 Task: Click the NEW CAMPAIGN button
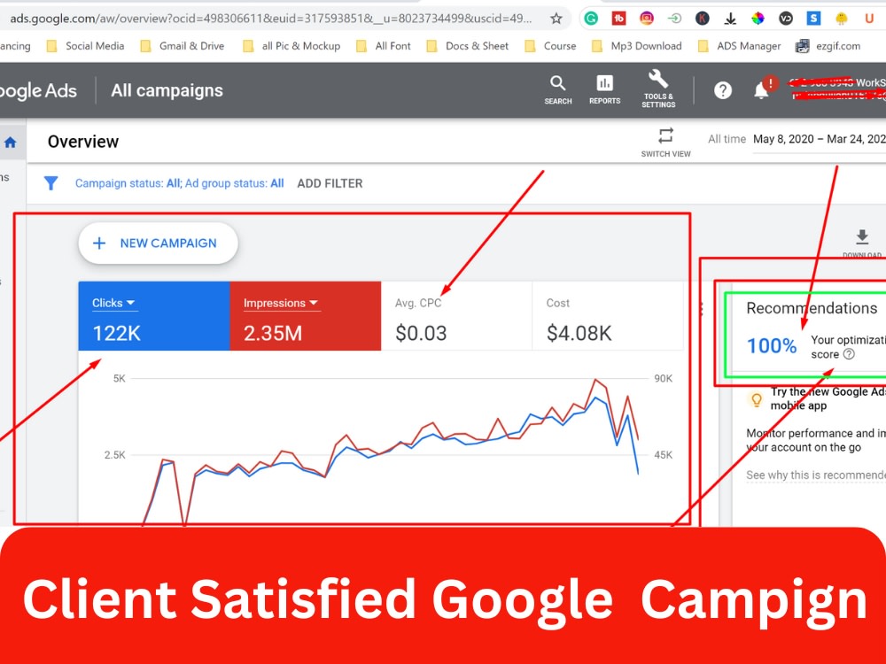[159, 243]
